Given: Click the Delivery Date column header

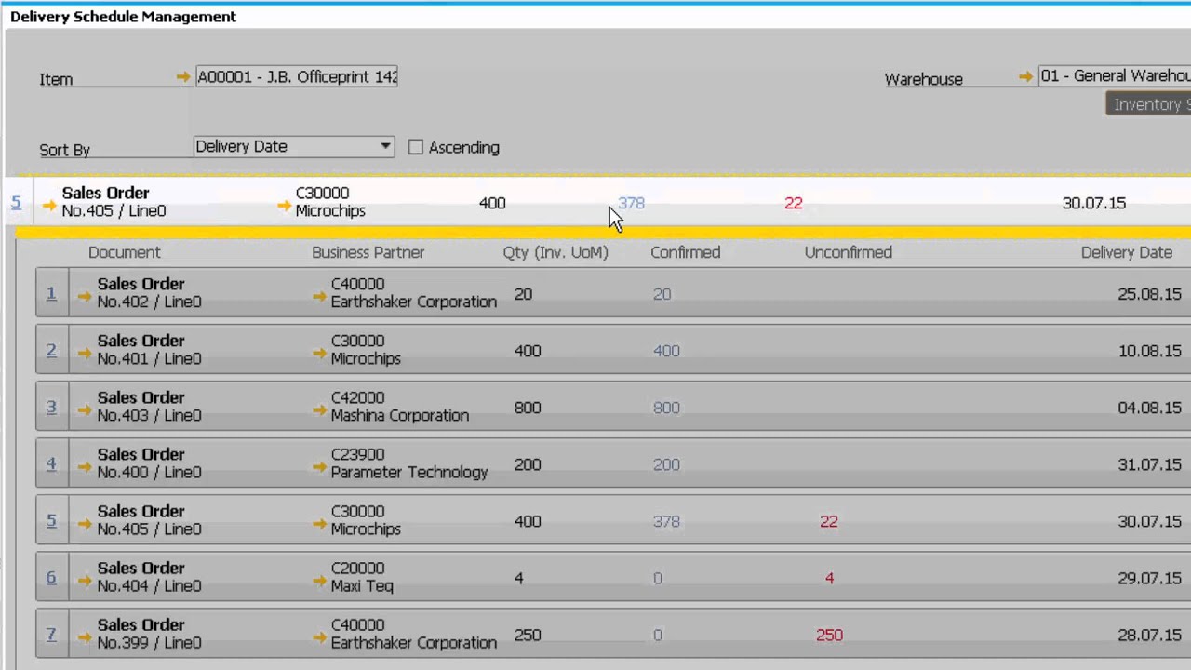Looking at the screenshot, I should (x=1127, y=252).
